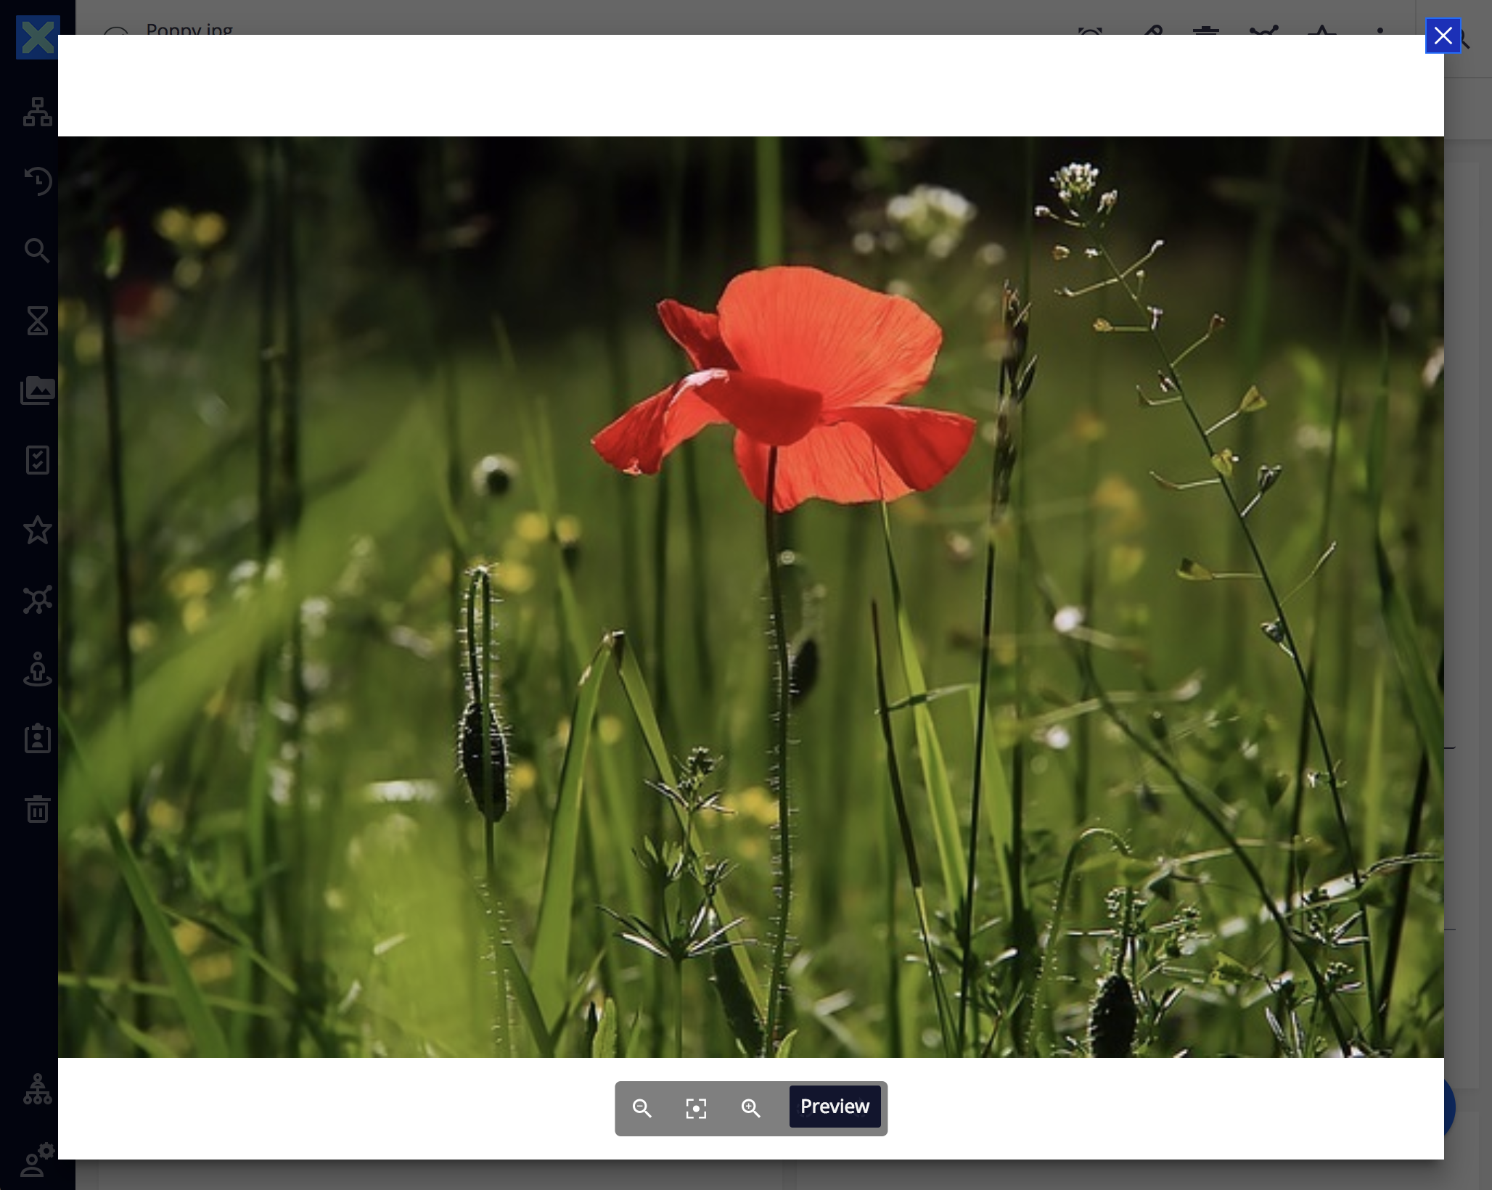This screenshot has height=1190, width=1492.
Task: Zoom in on the poppy image preview
Action: (750, 1108)
